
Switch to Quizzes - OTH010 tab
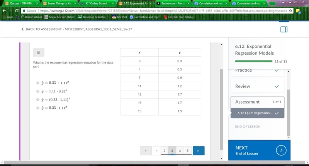pyautogui.click(x=21, y=3)
